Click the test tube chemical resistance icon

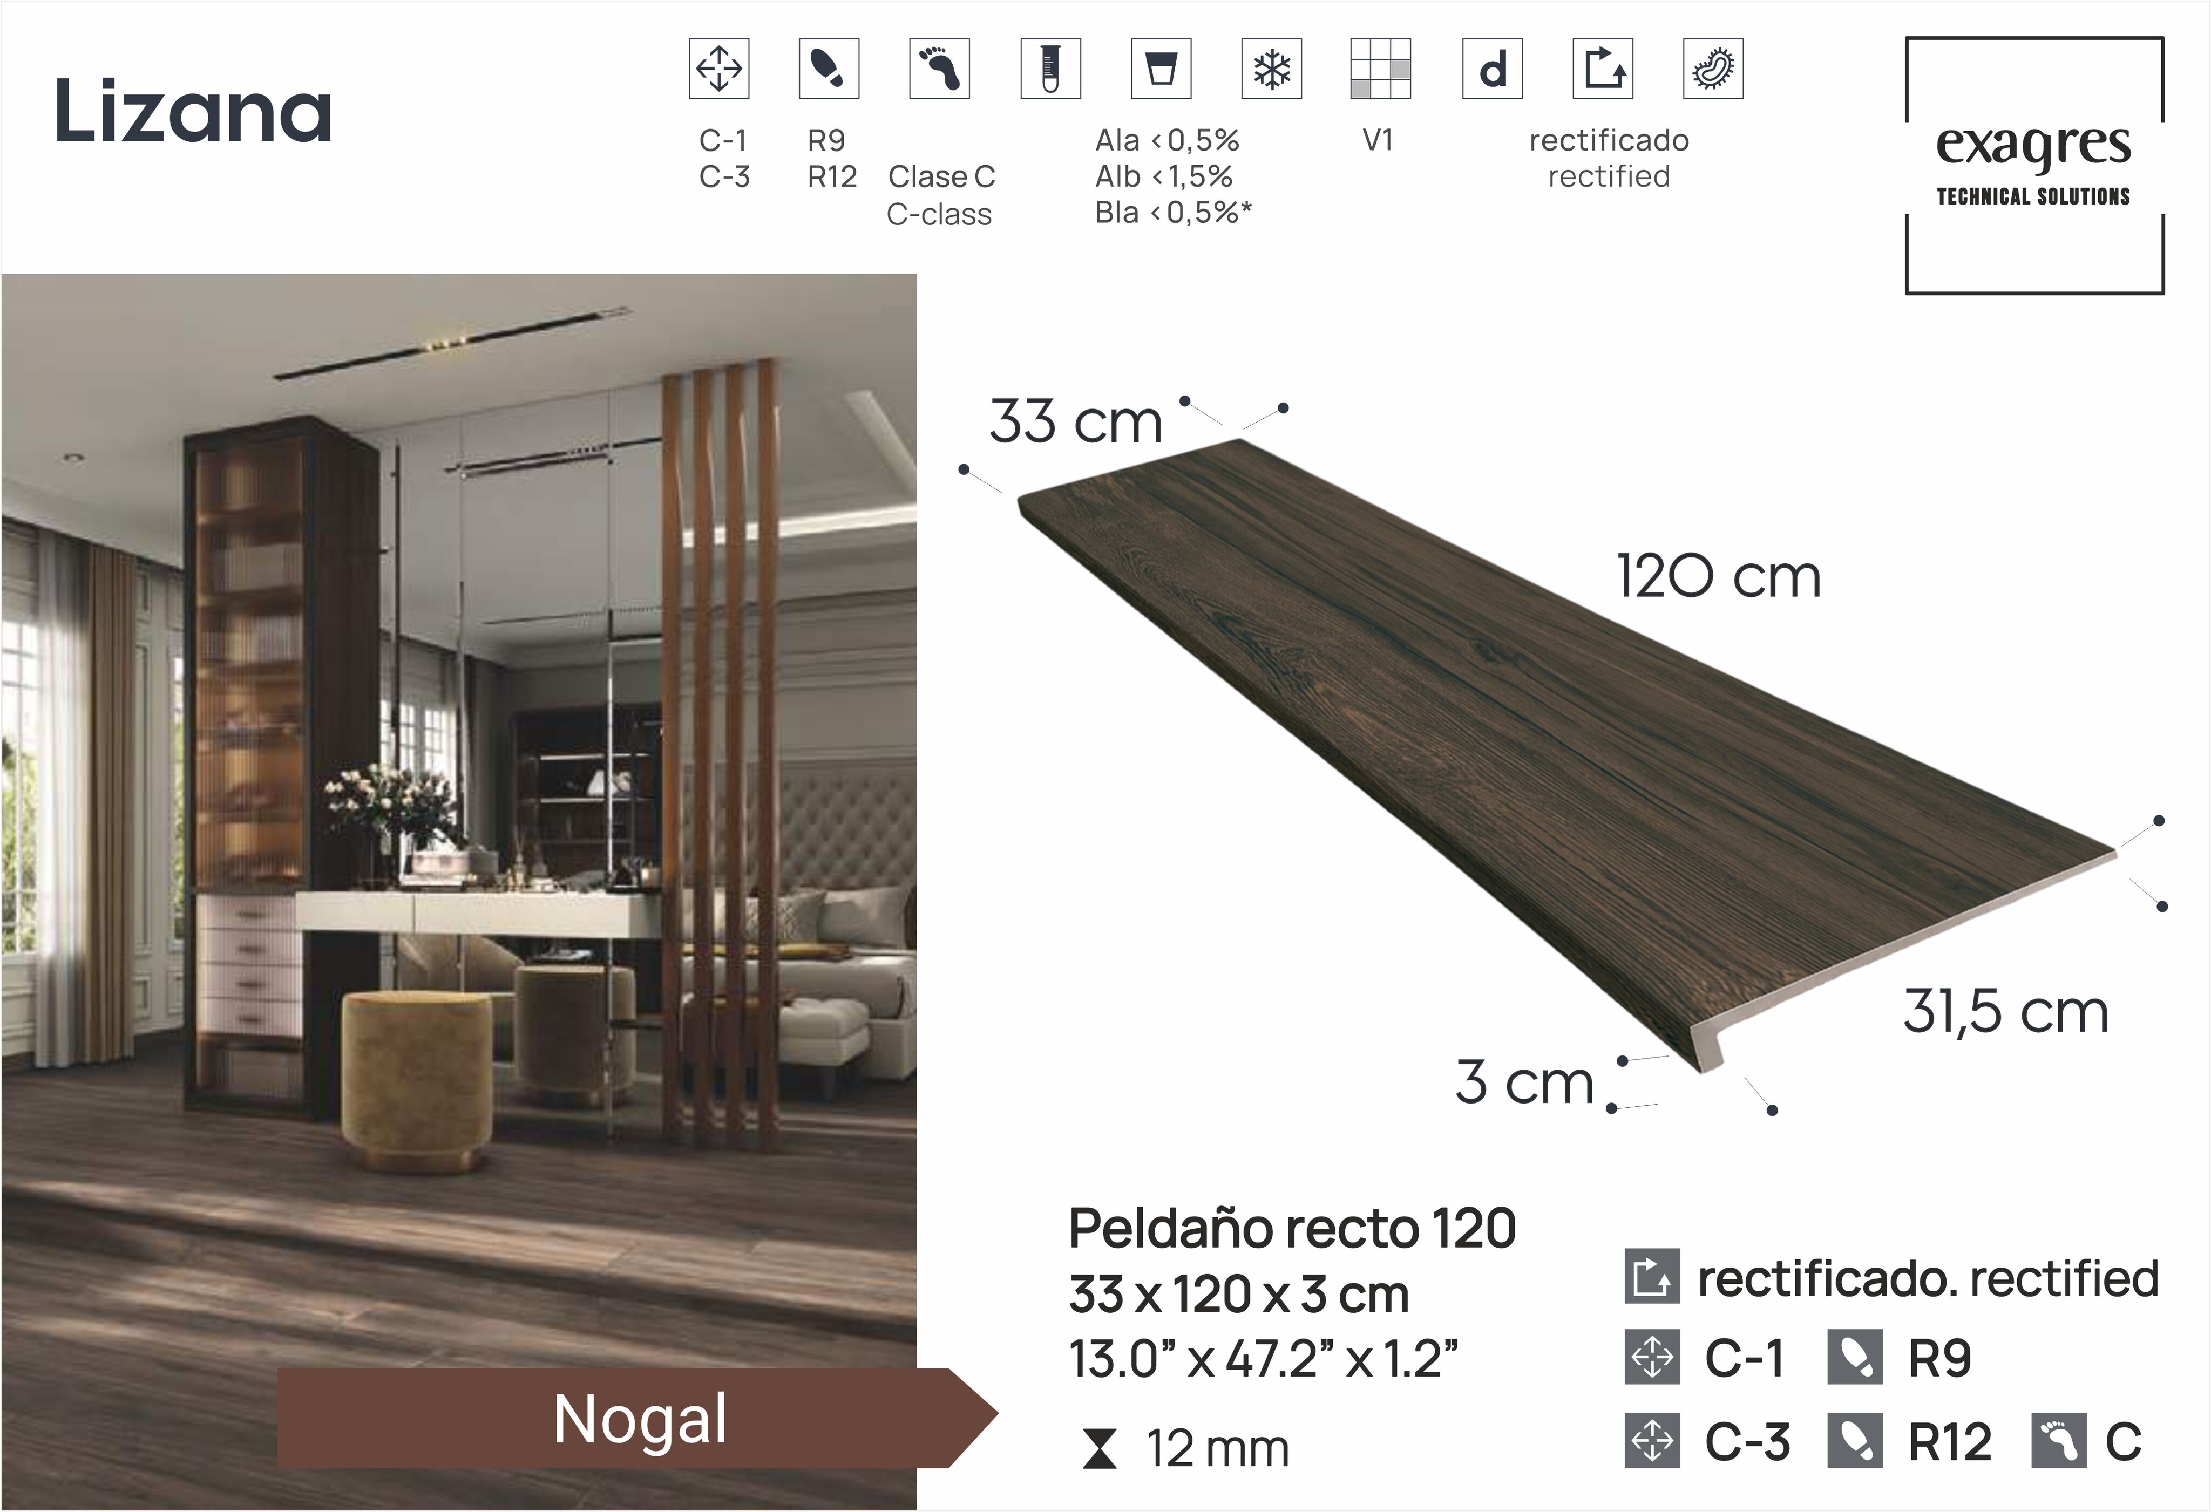pyautogui.click(x=1050, y=69)
